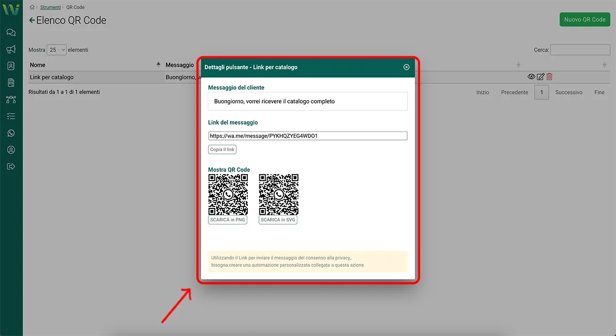This screenshot has height=336, width=616.
Task: Click the Cerca search input field
Action: tap(580, 50)
